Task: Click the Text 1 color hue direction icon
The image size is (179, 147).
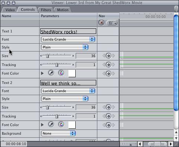Action: pos(61,73)
